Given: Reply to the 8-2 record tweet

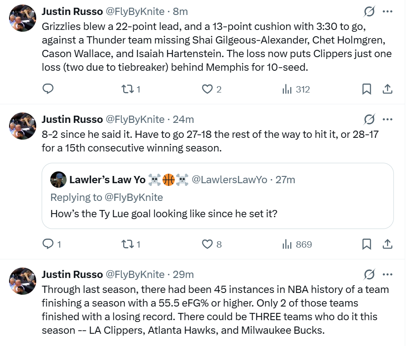Looking at the screenshot, I should click(48, 244).
